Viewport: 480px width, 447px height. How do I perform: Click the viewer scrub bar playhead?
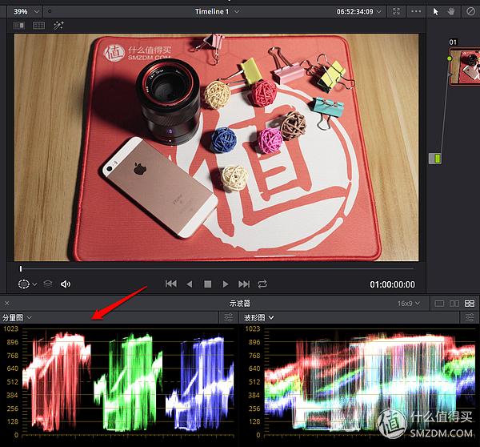(x=21, y=269)
